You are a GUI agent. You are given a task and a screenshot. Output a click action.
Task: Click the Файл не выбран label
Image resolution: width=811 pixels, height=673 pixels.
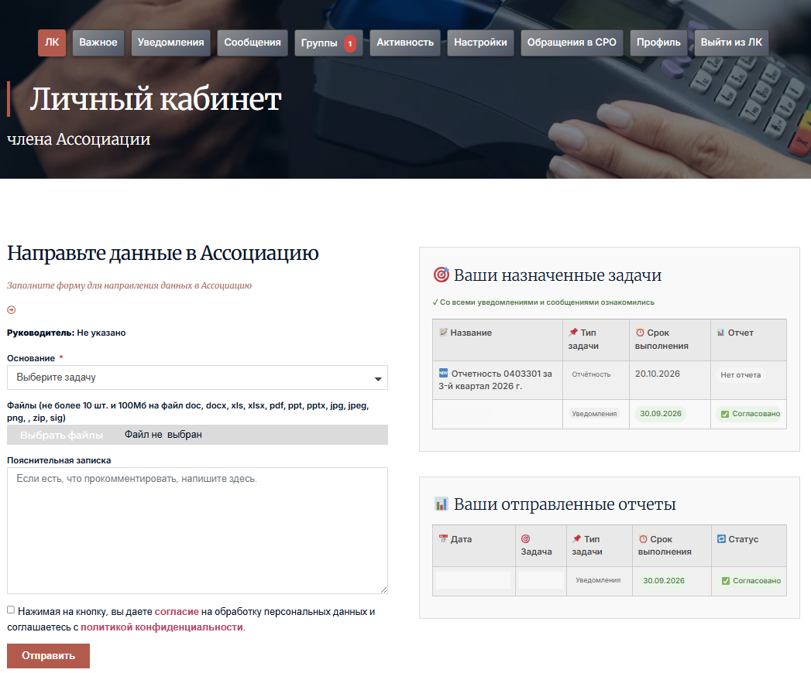[x=163, y=435]
